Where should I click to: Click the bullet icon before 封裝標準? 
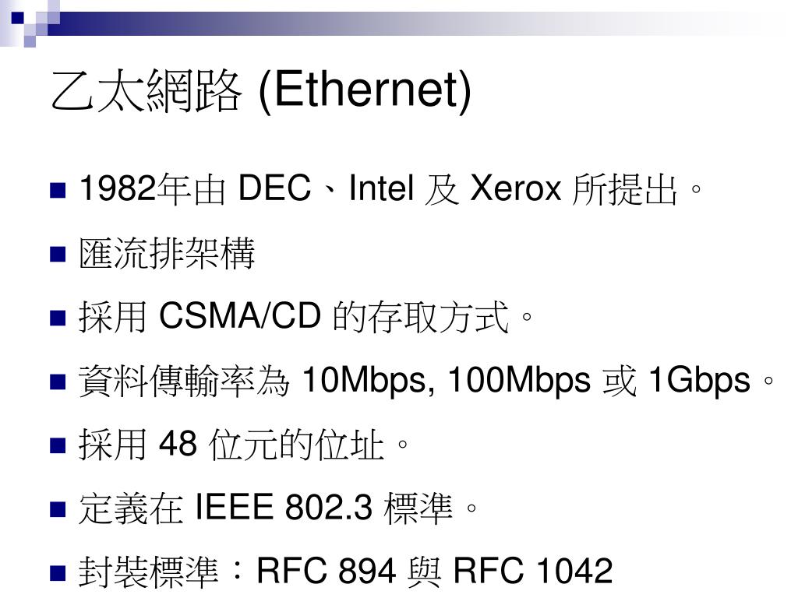pos(58,572)
